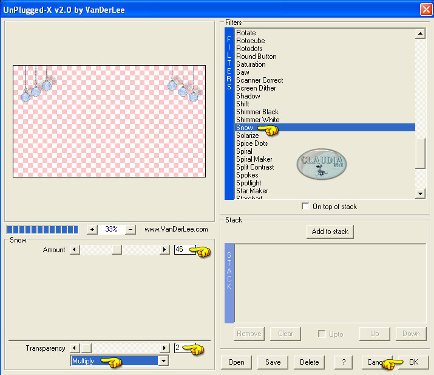Click the Clear button
Image resolution: width=434 pixels, height=375 pixels.
pyautogui.click(x=285, y=334)
